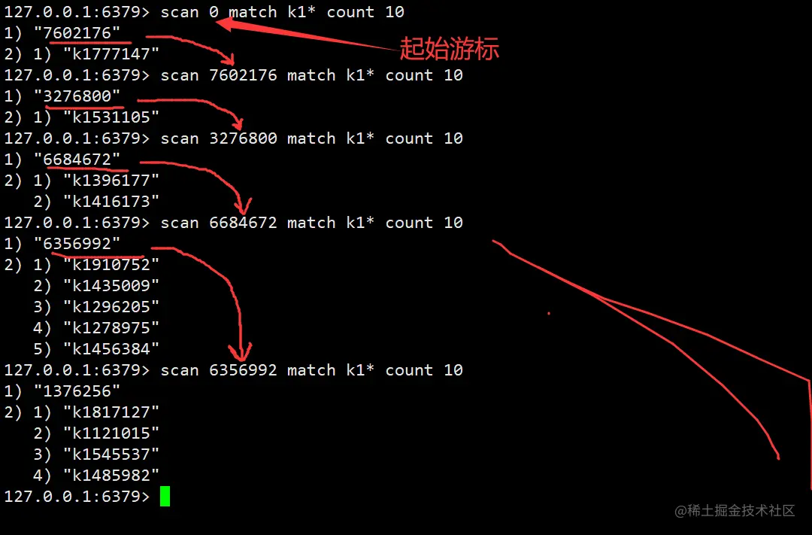Viewport: 812px width, 535px height.
Task: Select the cursor value "6356992" result
Action: (x=77, y=244)
